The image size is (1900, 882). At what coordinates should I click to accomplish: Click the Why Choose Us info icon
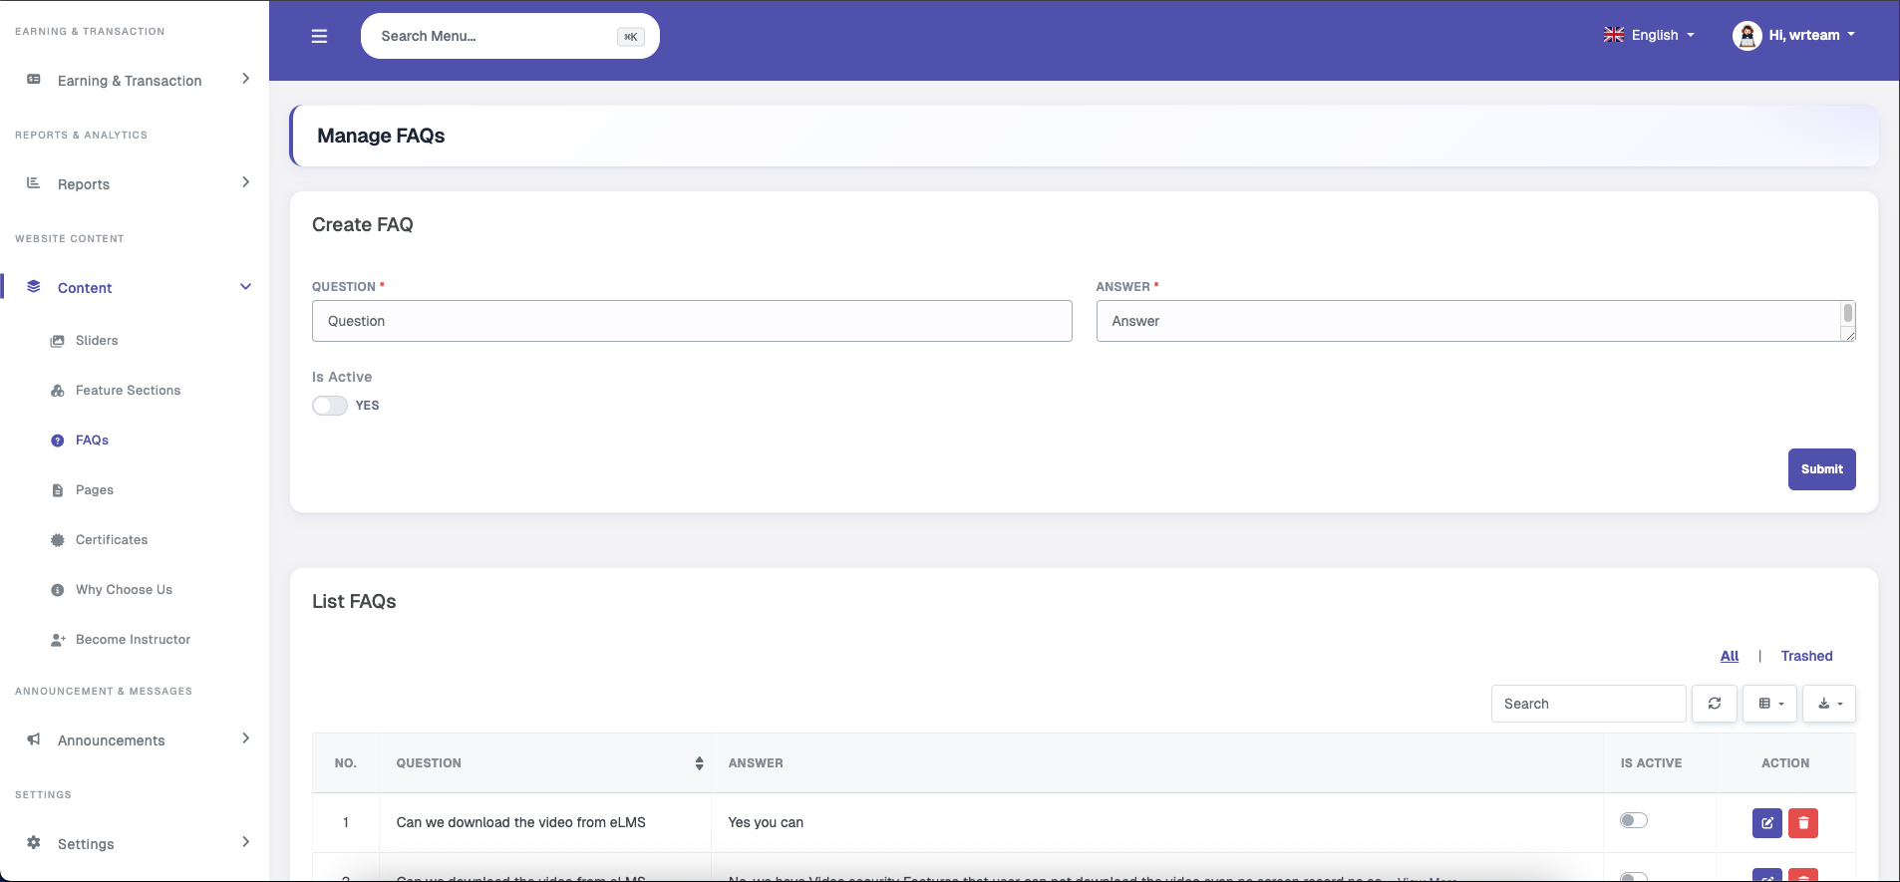pyautogui.click(x=58, y=590)
